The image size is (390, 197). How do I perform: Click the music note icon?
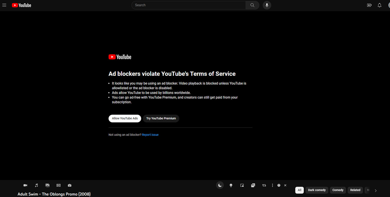[x=37, y=185]
